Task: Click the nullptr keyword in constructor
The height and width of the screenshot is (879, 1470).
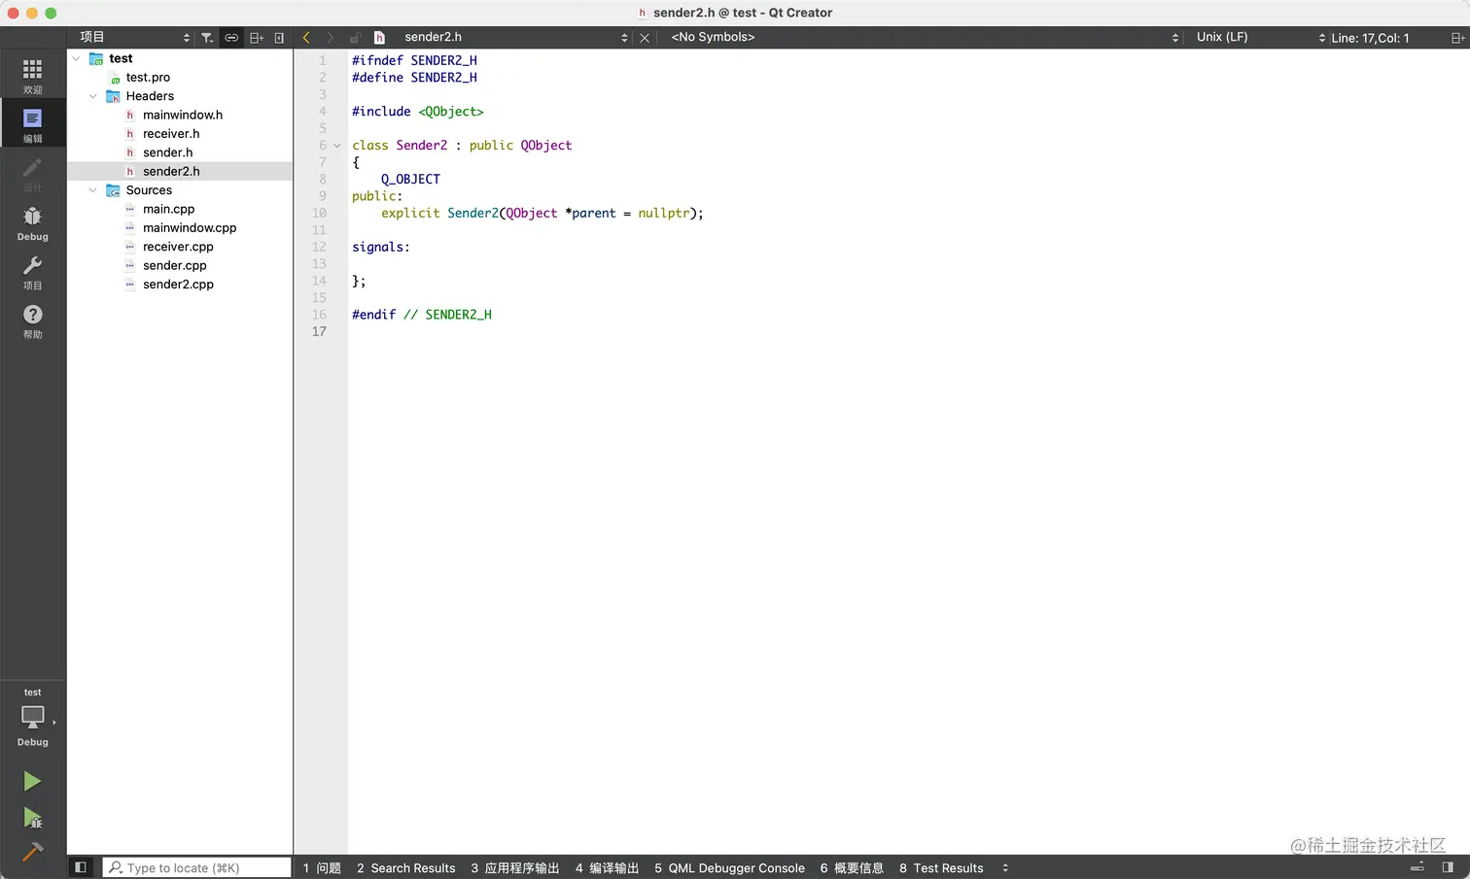Action: point(663,214)
